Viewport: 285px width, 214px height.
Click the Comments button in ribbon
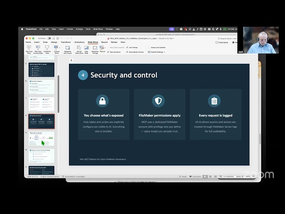222,42
